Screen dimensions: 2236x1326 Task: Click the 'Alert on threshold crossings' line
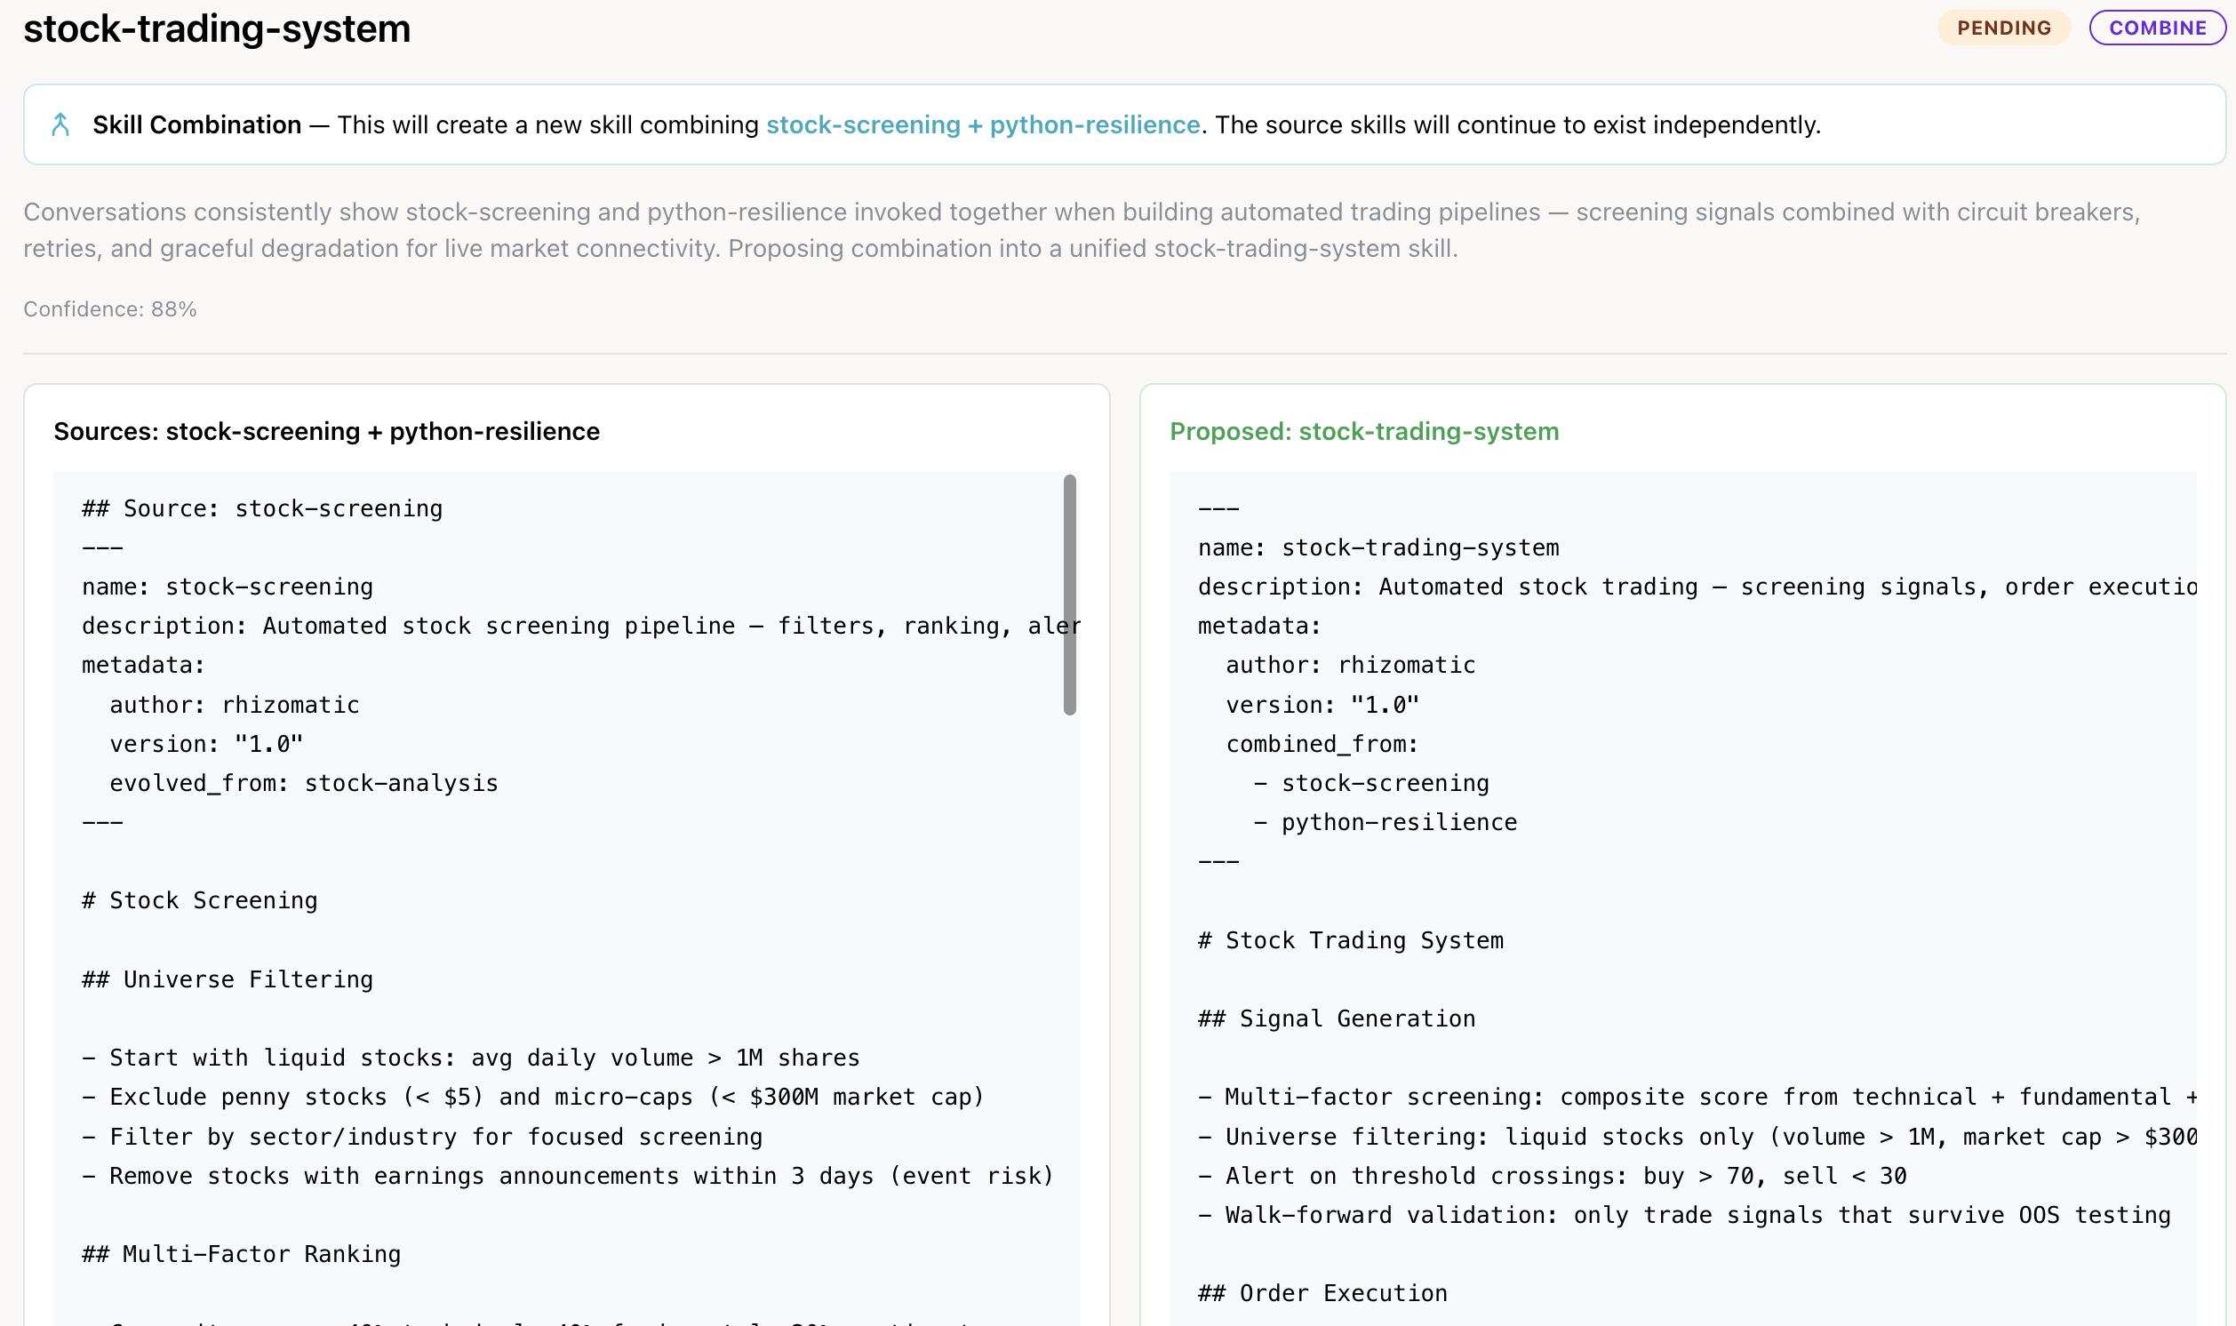[x=1553, y=1176]
